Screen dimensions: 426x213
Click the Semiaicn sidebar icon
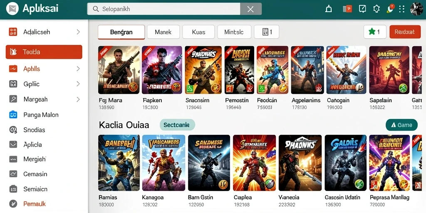(13, 188)
